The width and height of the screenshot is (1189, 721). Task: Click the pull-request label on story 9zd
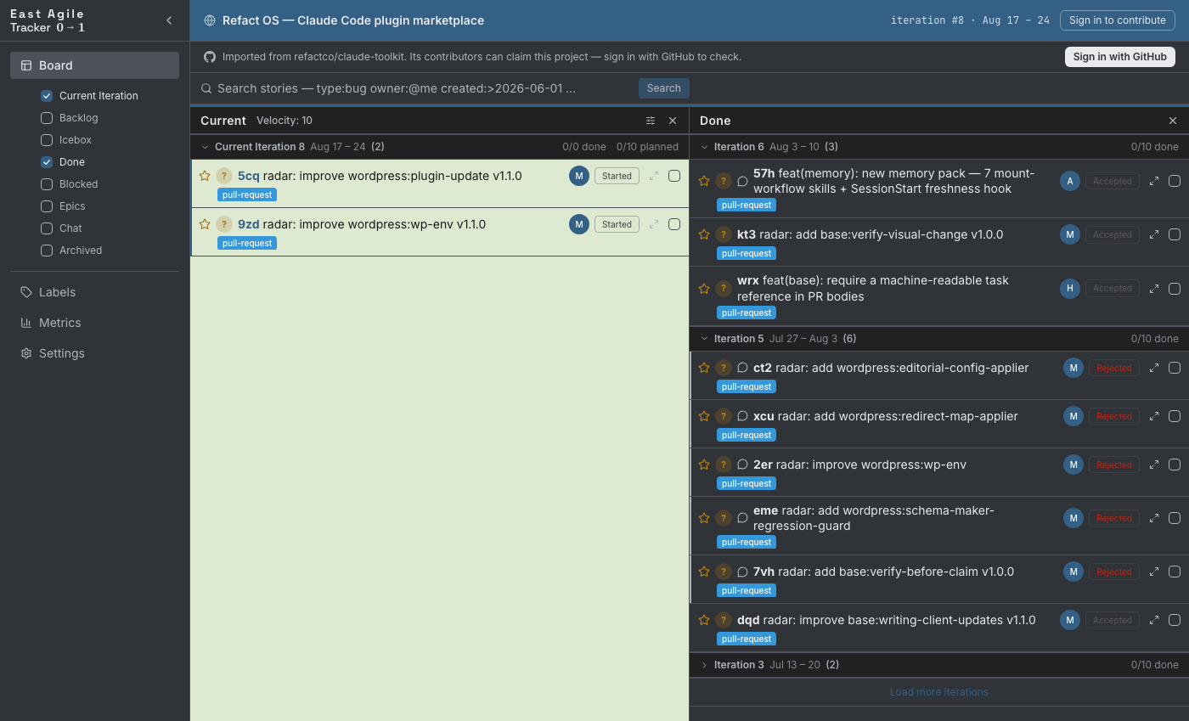point(246,243)
